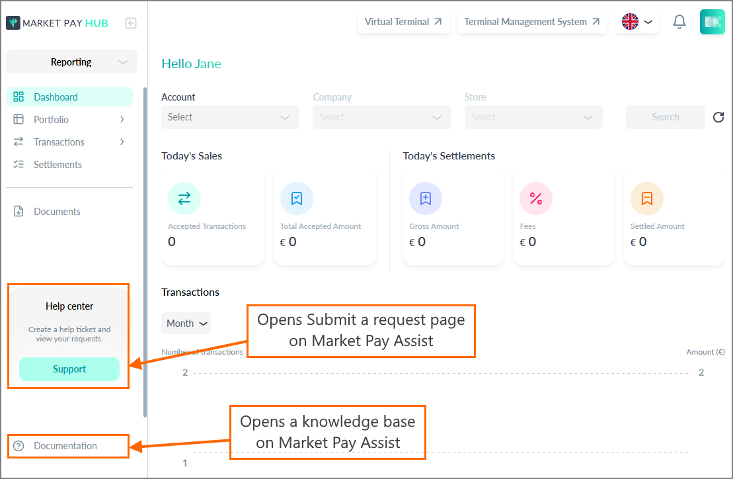Click the Terminal Management System arrow icon
Viewport: 733px width, 479px height.
point(596,22)
